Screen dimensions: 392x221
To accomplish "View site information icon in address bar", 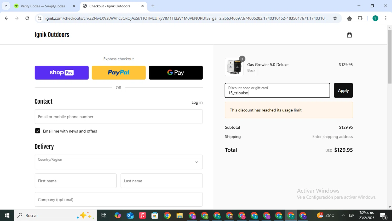I will click(39, 18).
